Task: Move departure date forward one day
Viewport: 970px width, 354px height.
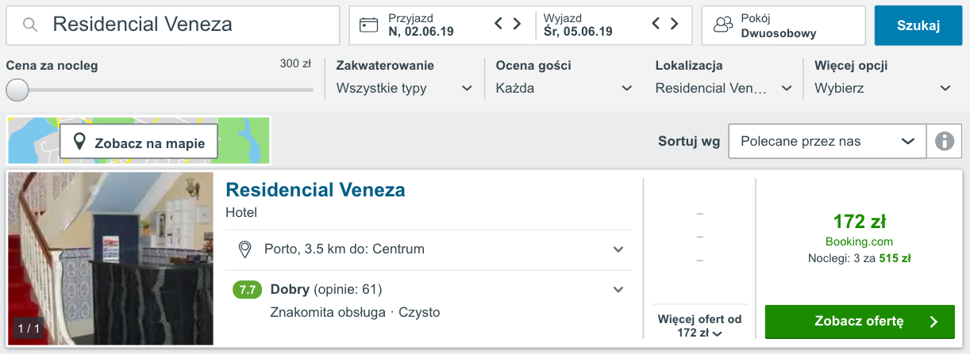Action: click(675, 24)
